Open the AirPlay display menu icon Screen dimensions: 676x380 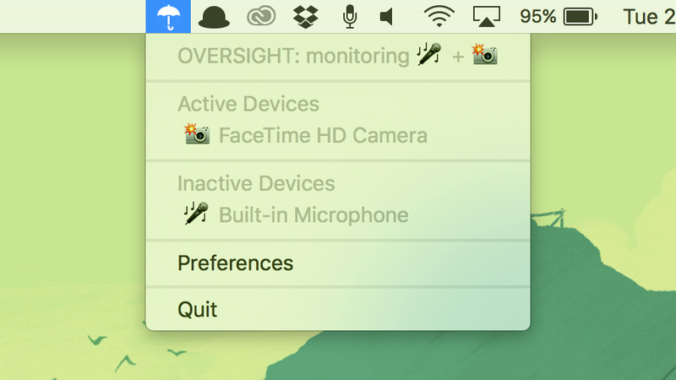[487, 17]
